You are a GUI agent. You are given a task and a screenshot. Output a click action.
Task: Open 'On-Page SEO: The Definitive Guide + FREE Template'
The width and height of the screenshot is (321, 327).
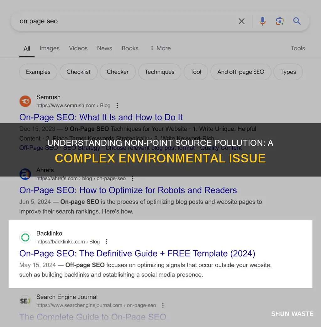coord(137,253)
